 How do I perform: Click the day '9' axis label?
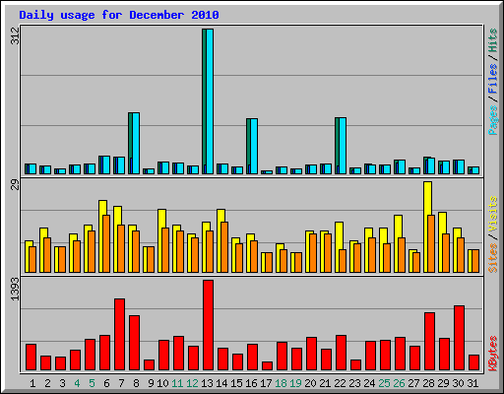151,383
